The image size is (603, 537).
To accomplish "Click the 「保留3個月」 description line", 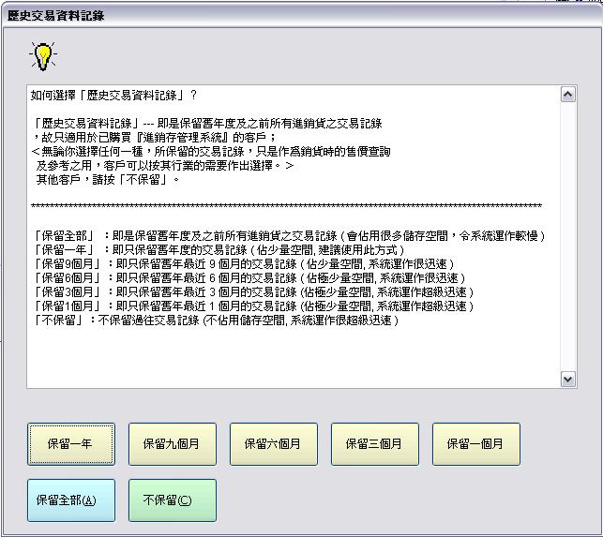I will (x=253, y=292).
